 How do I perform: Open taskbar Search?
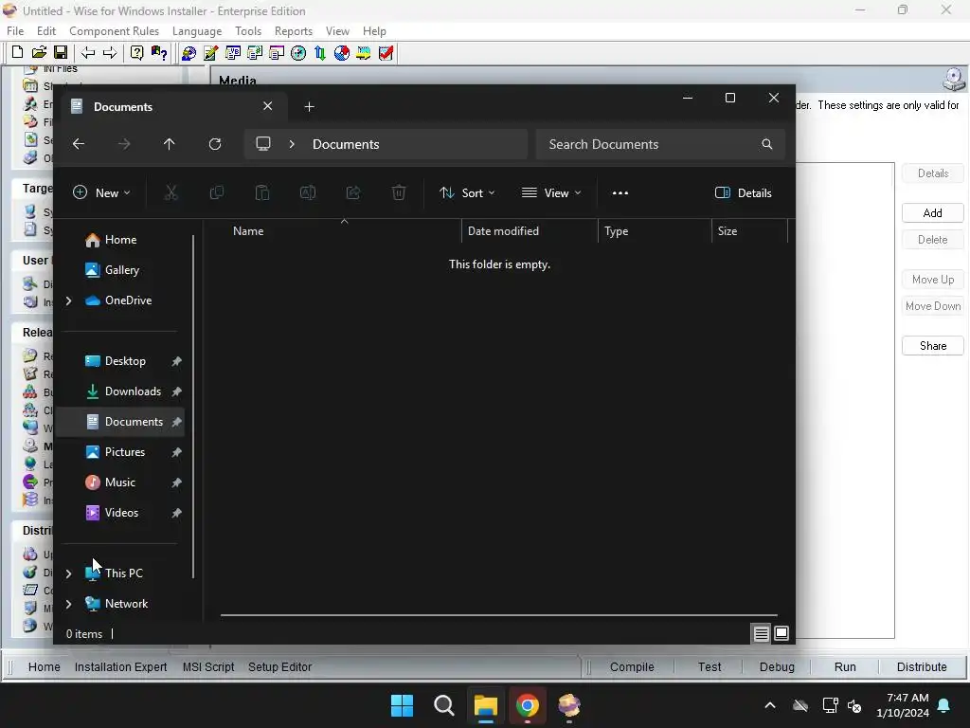(443, 705)
